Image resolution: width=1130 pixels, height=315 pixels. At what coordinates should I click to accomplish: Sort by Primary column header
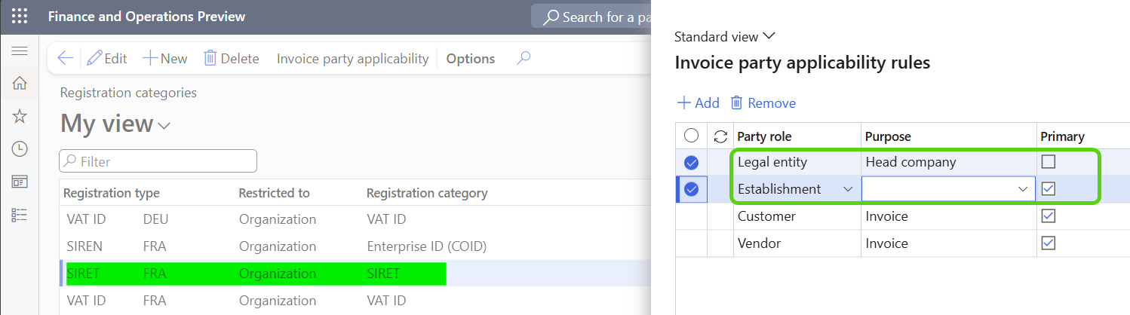1062,136
